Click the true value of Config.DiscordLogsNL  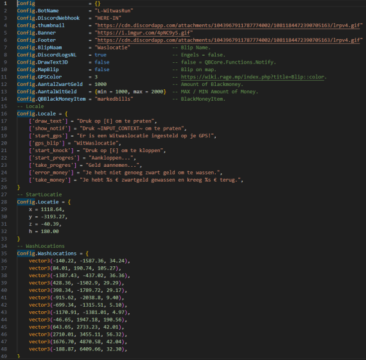(x=100, y=55)
